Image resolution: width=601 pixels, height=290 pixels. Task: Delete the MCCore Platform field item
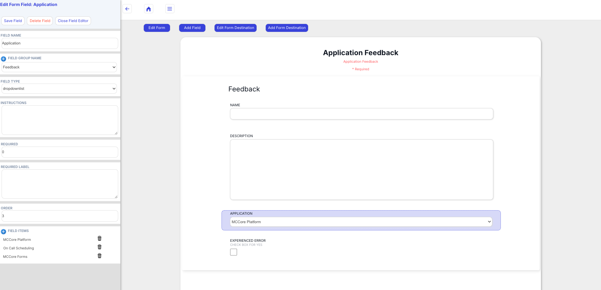pyautogui.click(x=100, y=239)
